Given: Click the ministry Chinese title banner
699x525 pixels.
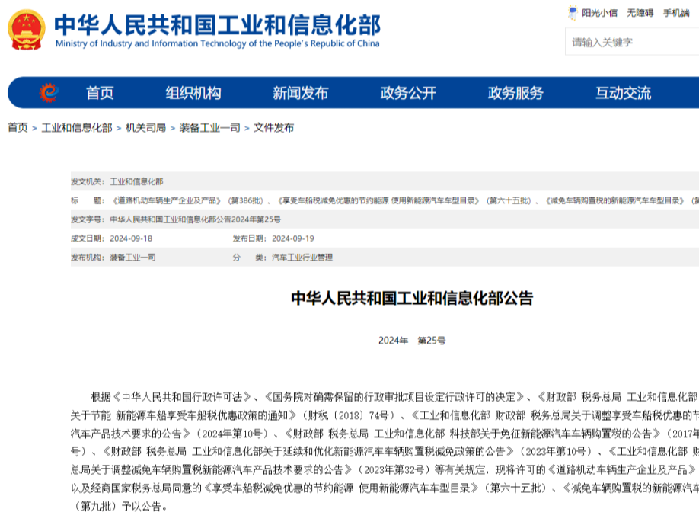Looking at the screenshot, I should [x=218, y=25].
